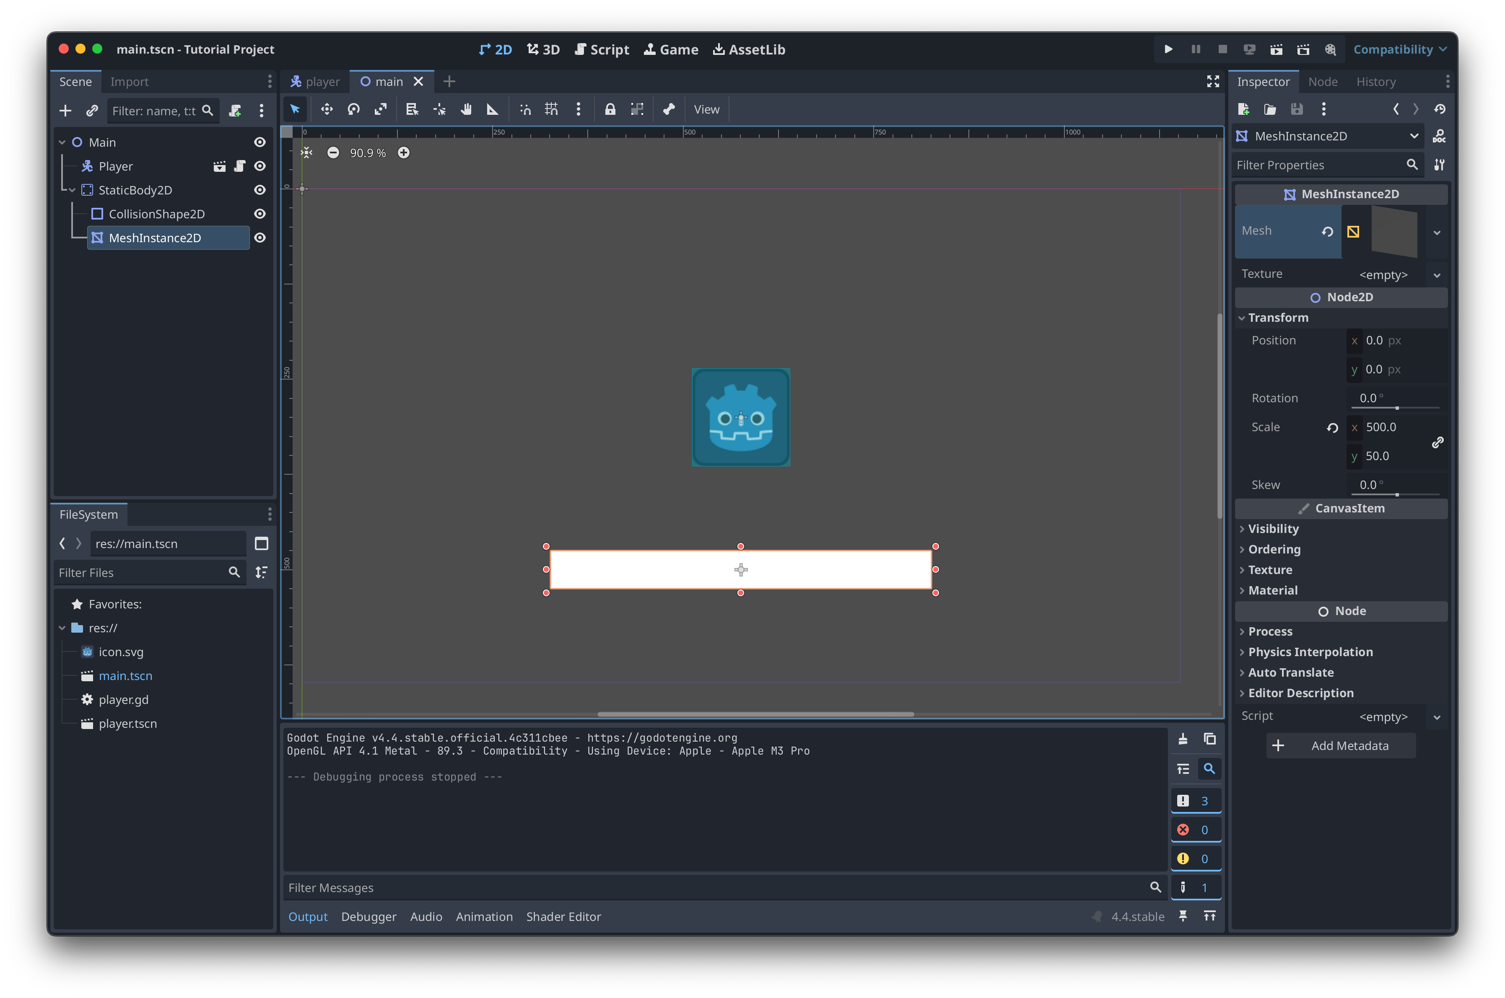The width and height of the screenshot is (1505, 998).
Task: Collapse the StaticBody2D tree node
Action: click(72, 190)
